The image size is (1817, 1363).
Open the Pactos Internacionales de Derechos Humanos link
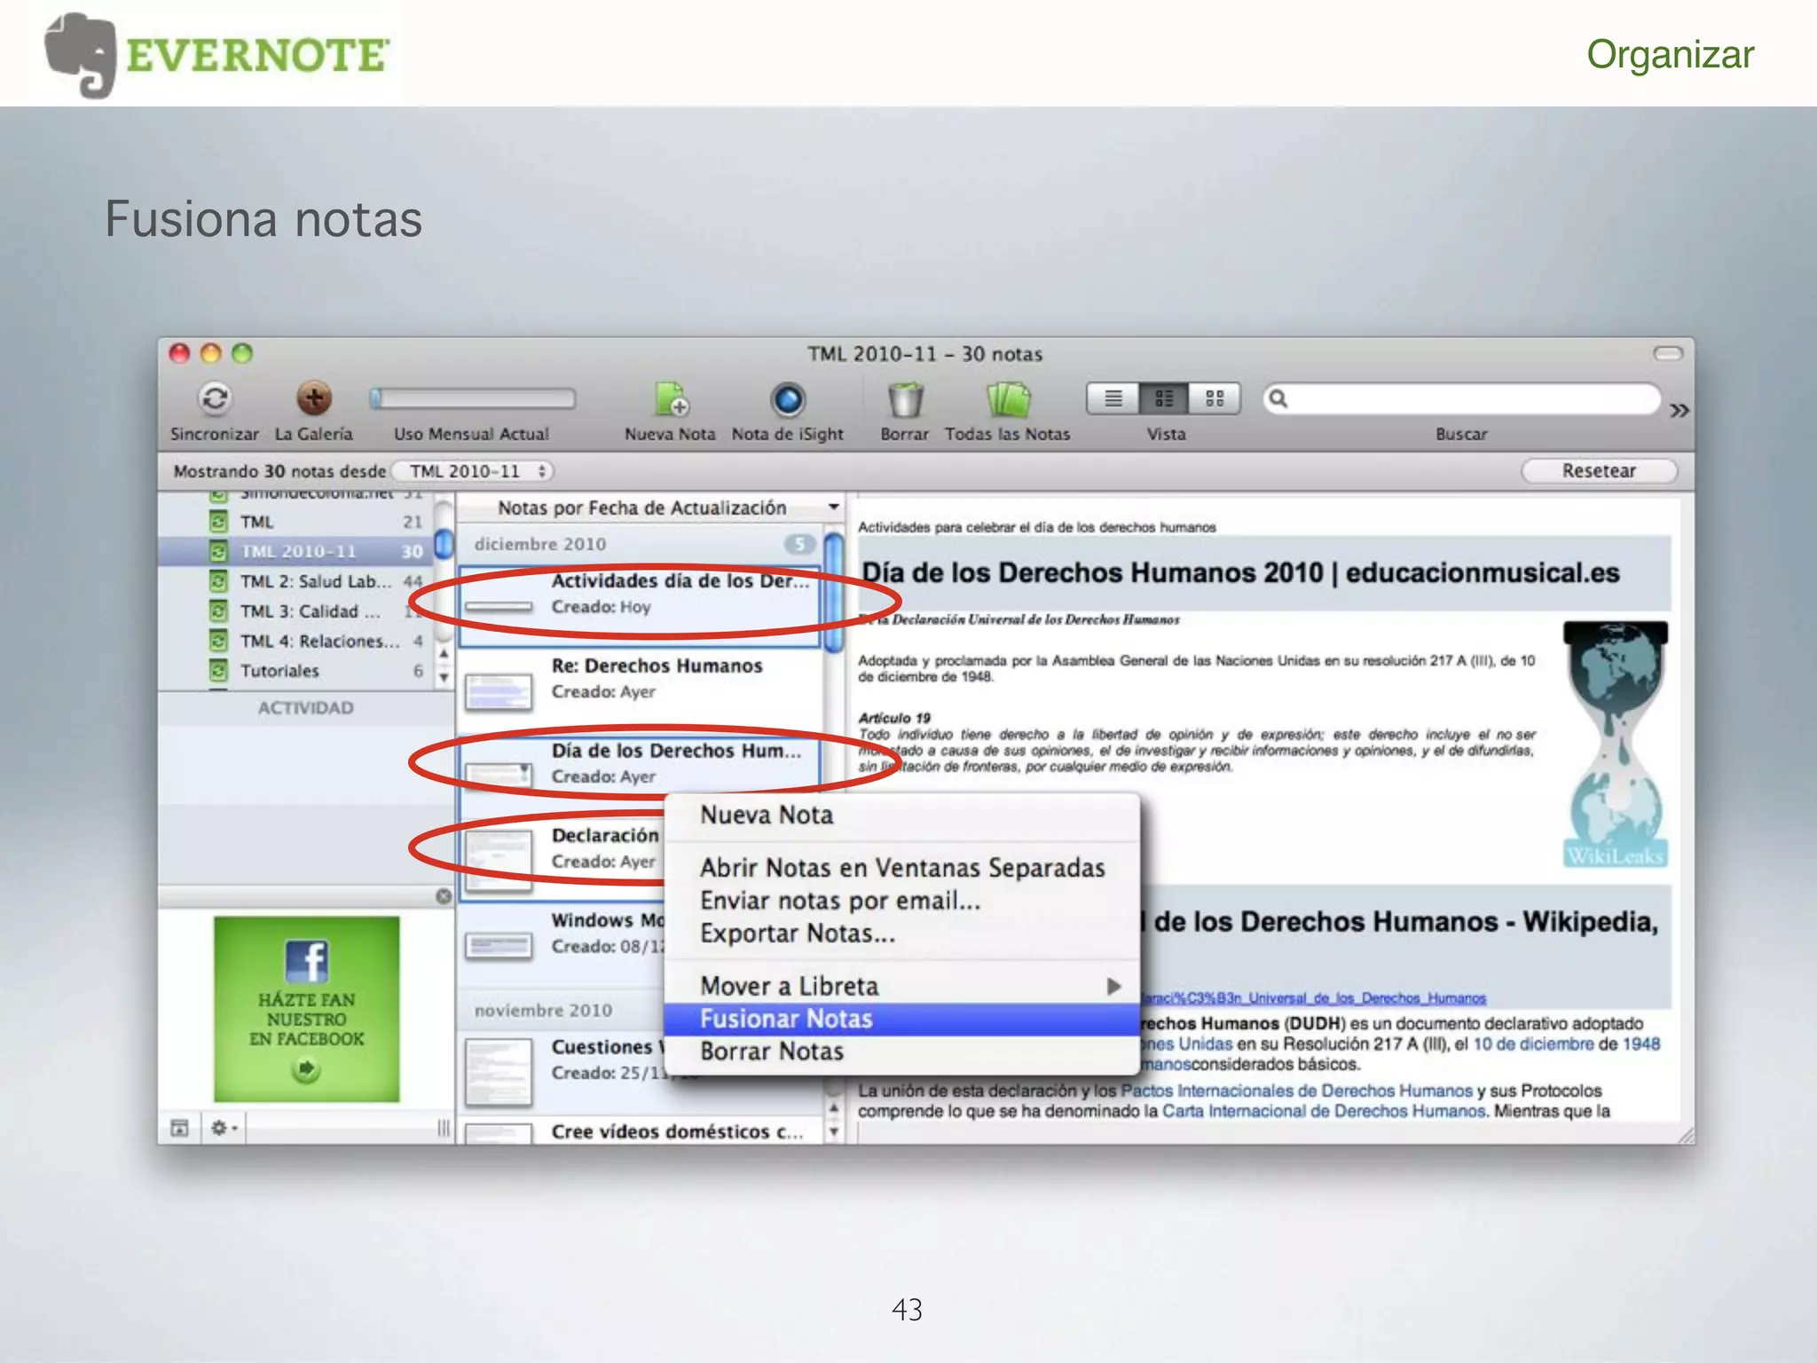tap(1296, 1091)
